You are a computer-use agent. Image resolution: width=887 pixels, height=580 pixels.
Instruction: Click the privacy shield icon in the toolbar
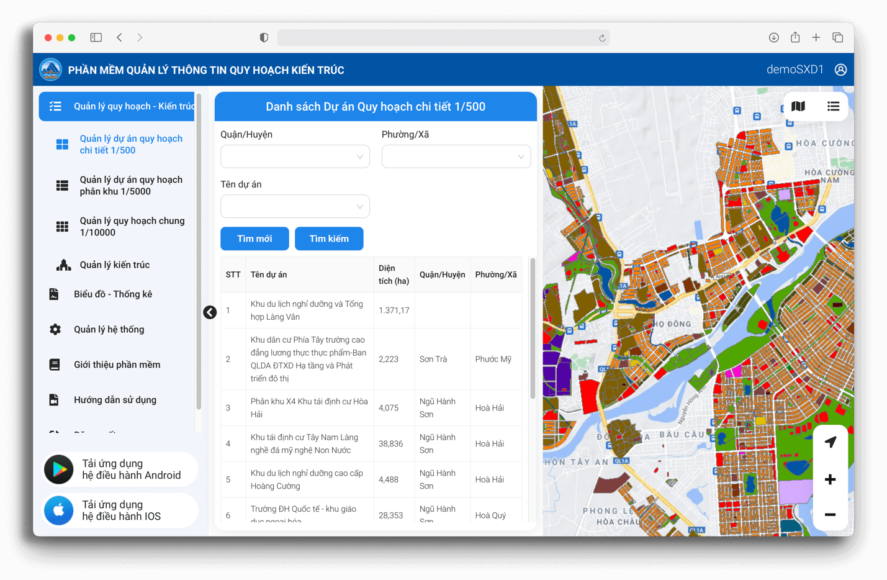(264, 38)
